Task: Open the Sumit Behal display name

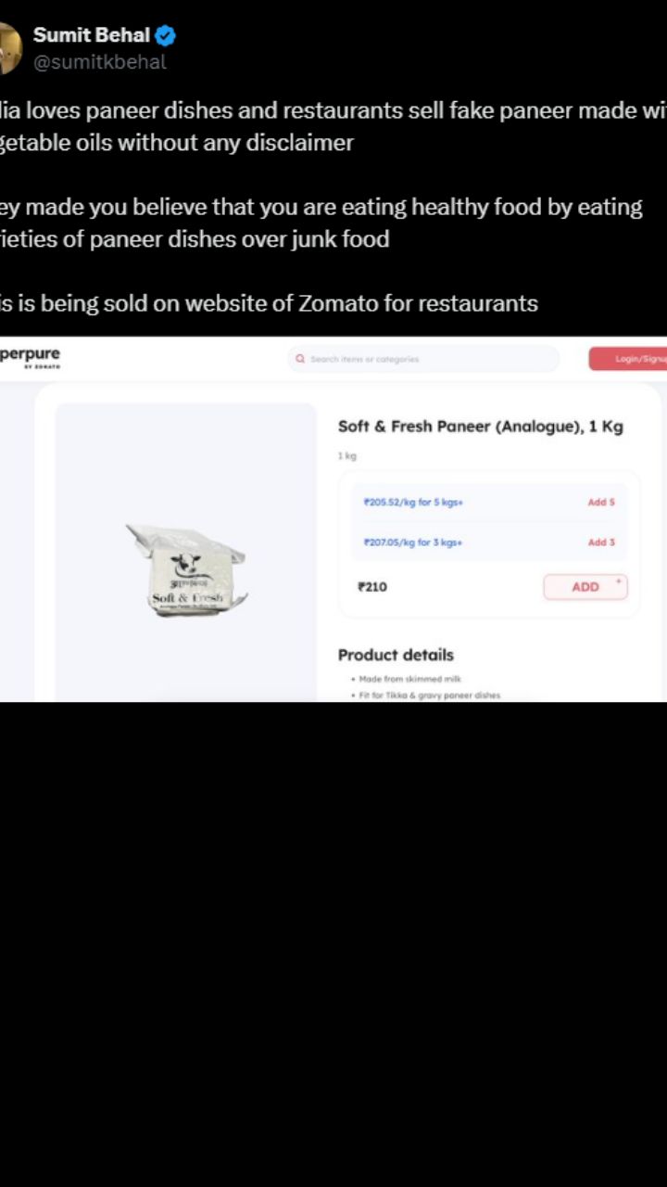Action: point(91,36)
